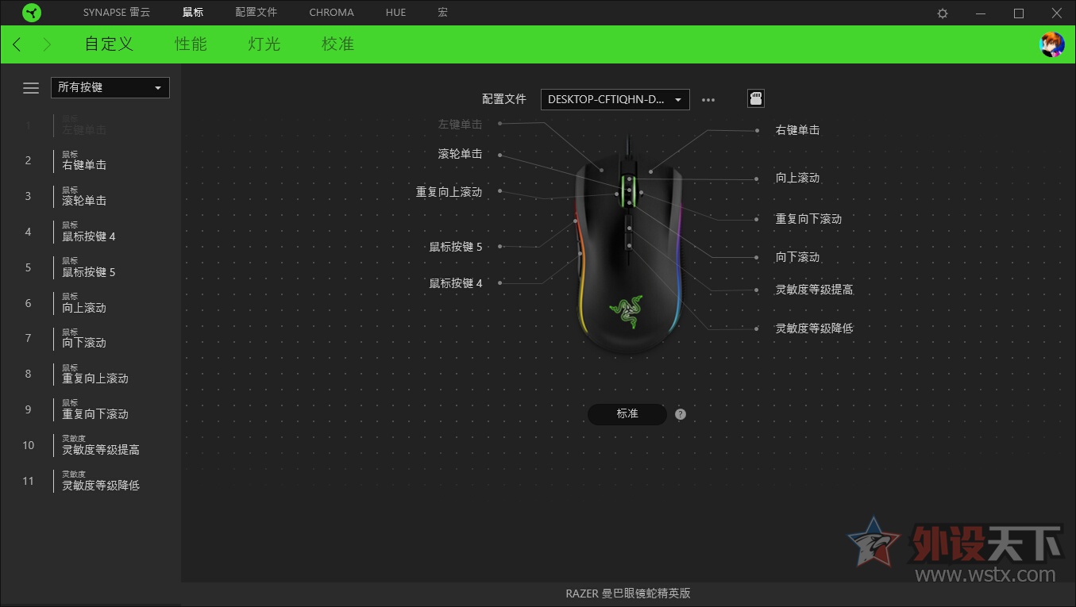The image size is (1076, 607).
Task: Open the 宏 menu item
Action: tap(442, 12)
